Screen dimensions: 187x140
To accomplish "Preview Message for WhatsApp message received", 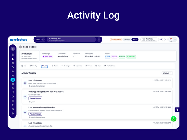I will 36,98.
